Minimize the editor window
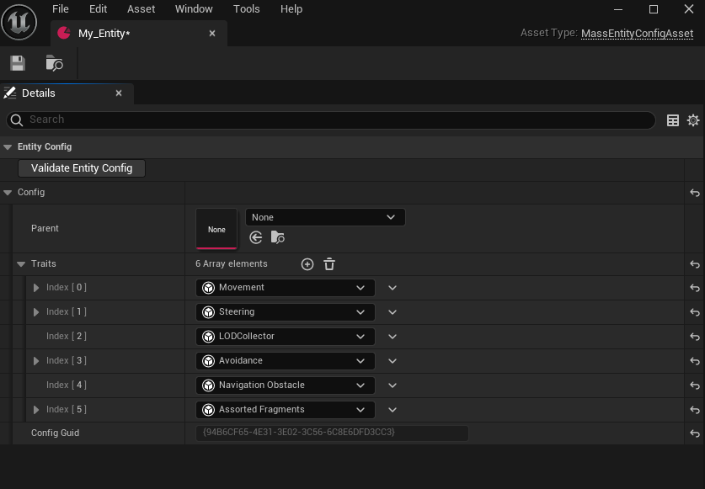The image size is (705, 489). 618,9
